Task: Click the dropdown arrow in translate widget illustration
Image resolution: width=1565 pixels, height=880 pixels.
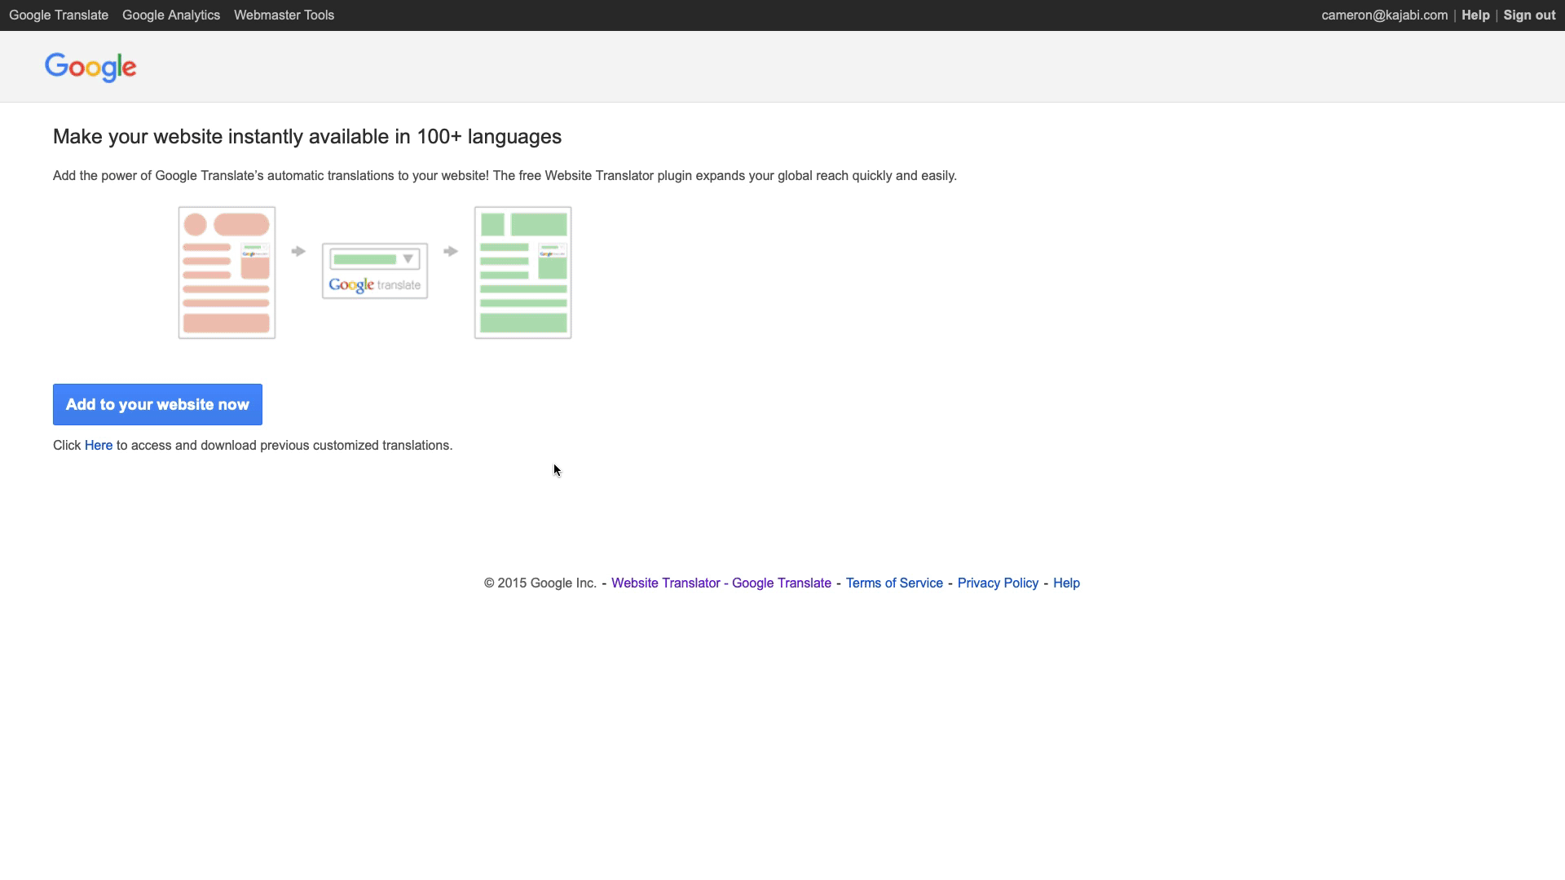Action: click(x=408, y=259)
